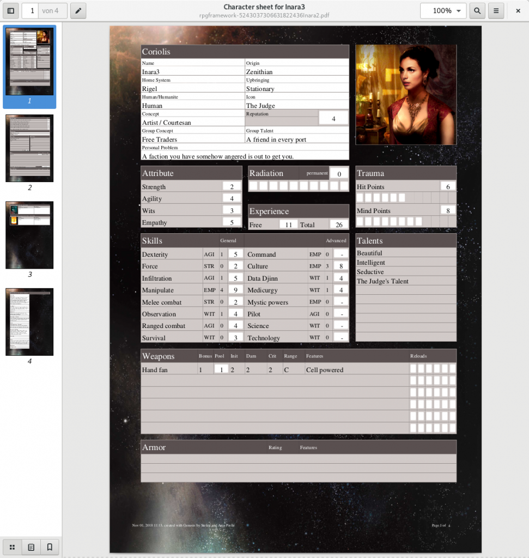Switch sidebar to the thumbnail grid view
The image size is (529, 558).
click(12, 547)
